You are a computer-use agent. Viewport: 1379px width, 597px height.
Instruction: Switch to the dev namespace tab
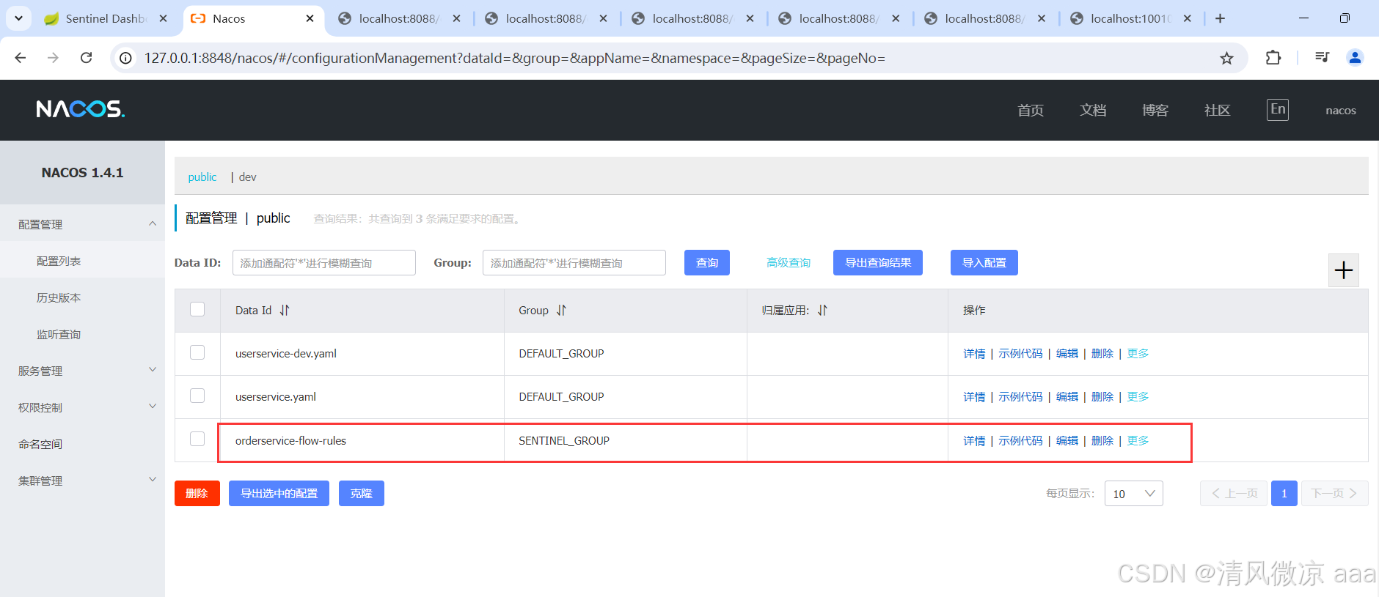tap(248, 177)
